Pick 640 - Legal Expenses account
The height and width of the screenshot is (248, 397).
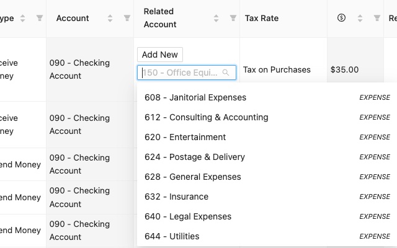click(187, 216)
